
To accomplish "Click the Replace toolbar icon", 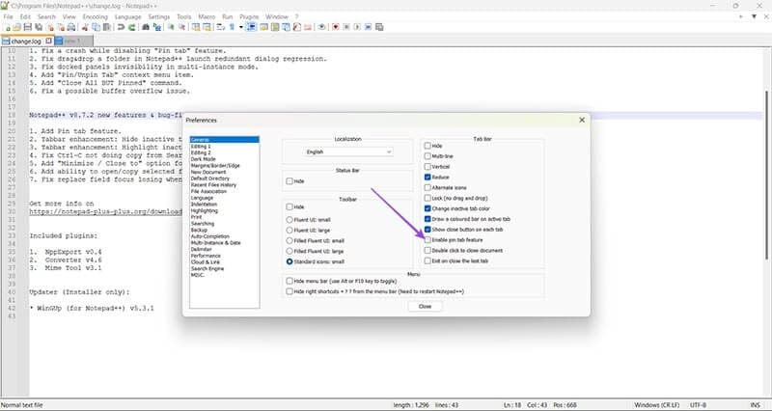I will pyautogui.click(x=157, y=27).
